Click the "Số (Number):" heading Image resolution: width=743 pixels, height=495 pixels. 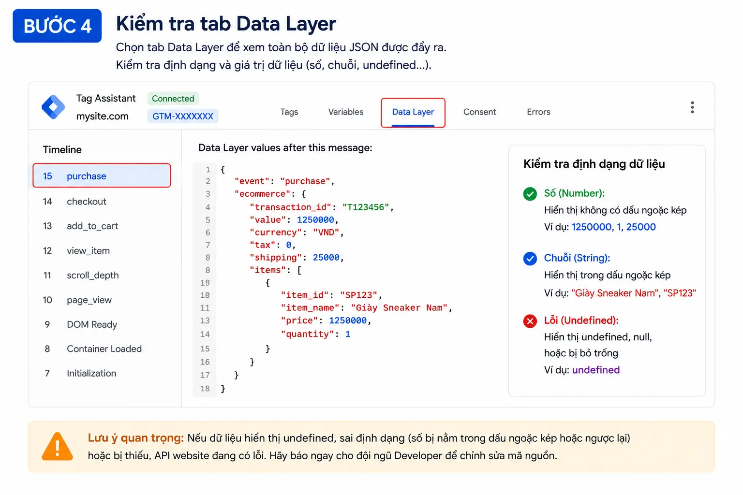tap(574, 193)
